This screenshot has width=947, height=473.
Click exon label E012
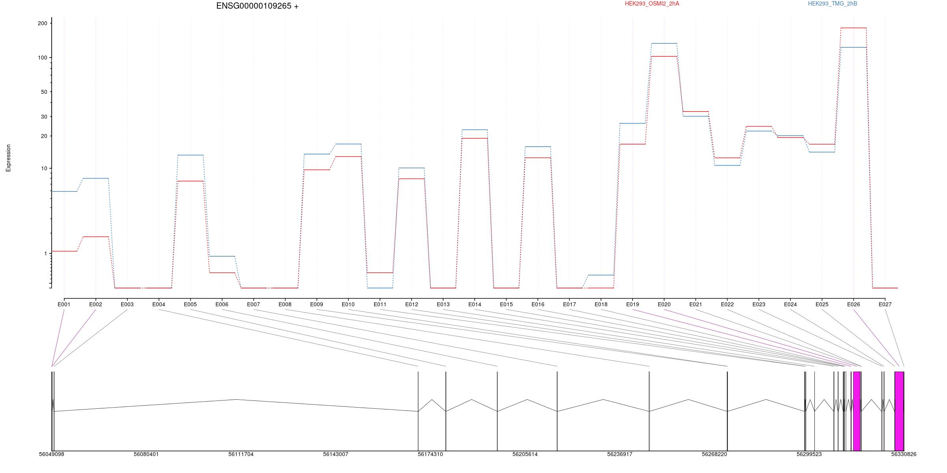pyautogui.click(x=412, y=304)
